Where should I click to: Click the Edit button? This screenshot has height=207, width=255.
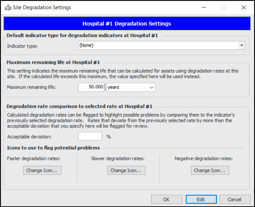click(201, 199)
